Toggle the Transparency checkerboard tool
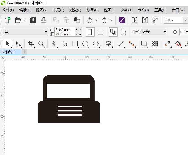The width and height of the screenshot is (188, 155). click(x=155, y=44)
